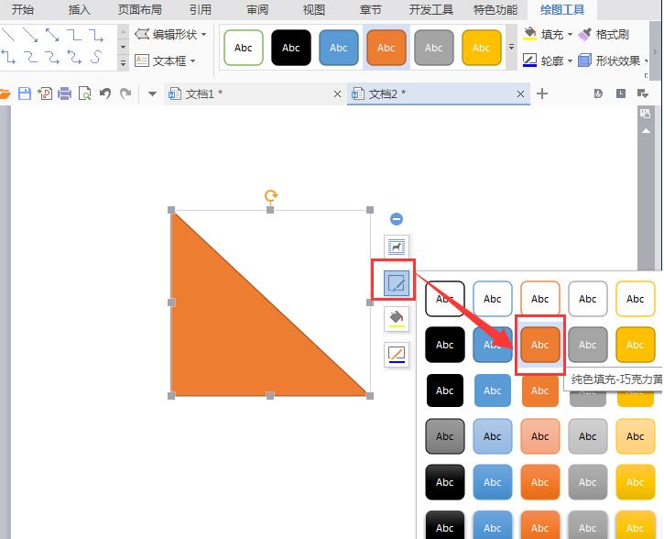Open the 插入 (Insert) tab
The image size is (664, 539).
[79, 9]
